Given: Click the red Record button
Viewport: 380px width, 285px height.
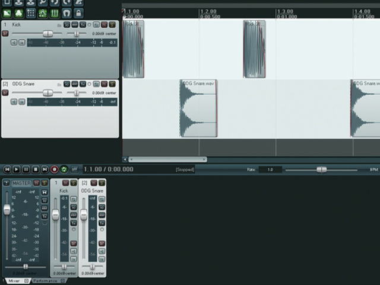Looking at the screenshot, I should click(x=55, y=169).
